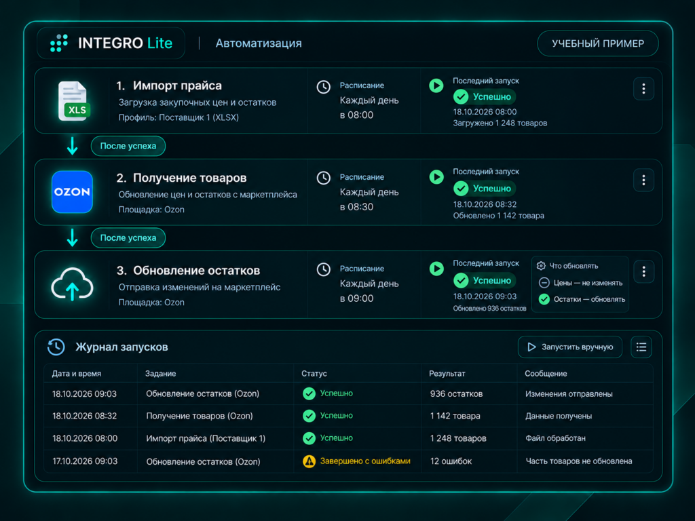
Task: Sort by the Дата и время column header
Action: tap(76, 374)
